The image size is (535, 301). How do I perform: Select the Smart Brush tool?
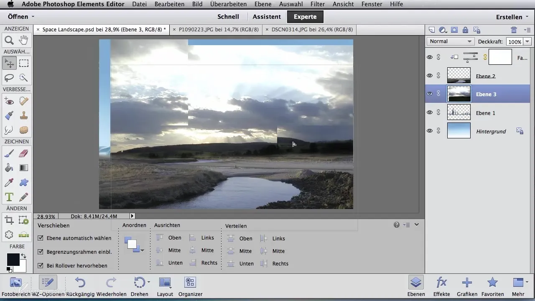click(9, 115)
